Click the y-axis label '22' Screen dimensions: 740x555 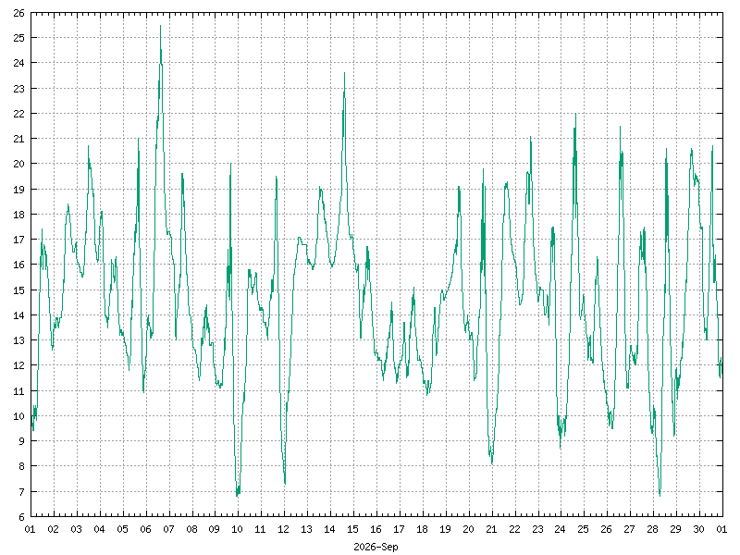point(18,114)
